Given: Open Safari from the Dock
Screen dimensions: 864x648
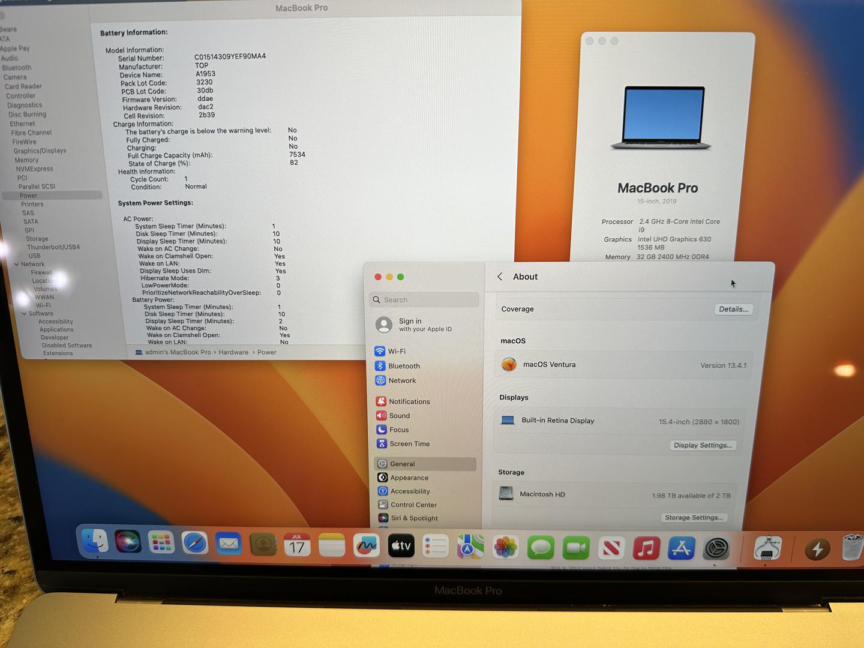Looking at the screenshot, I should pos(195,544).
